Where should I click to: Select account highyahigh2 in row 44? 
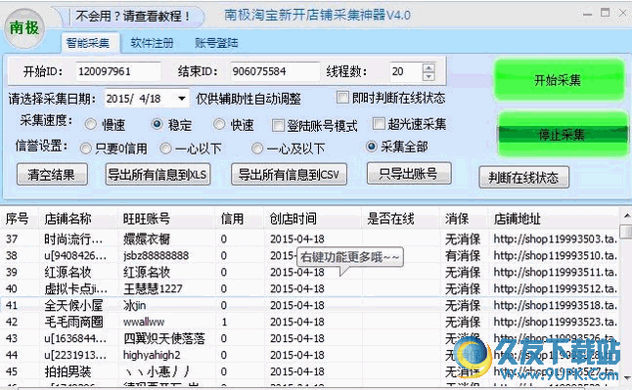[152, 355]
